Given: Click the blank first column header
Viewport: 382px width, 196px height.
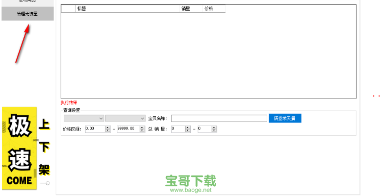Looking at the screenshot, I should [x=68, y=9].
